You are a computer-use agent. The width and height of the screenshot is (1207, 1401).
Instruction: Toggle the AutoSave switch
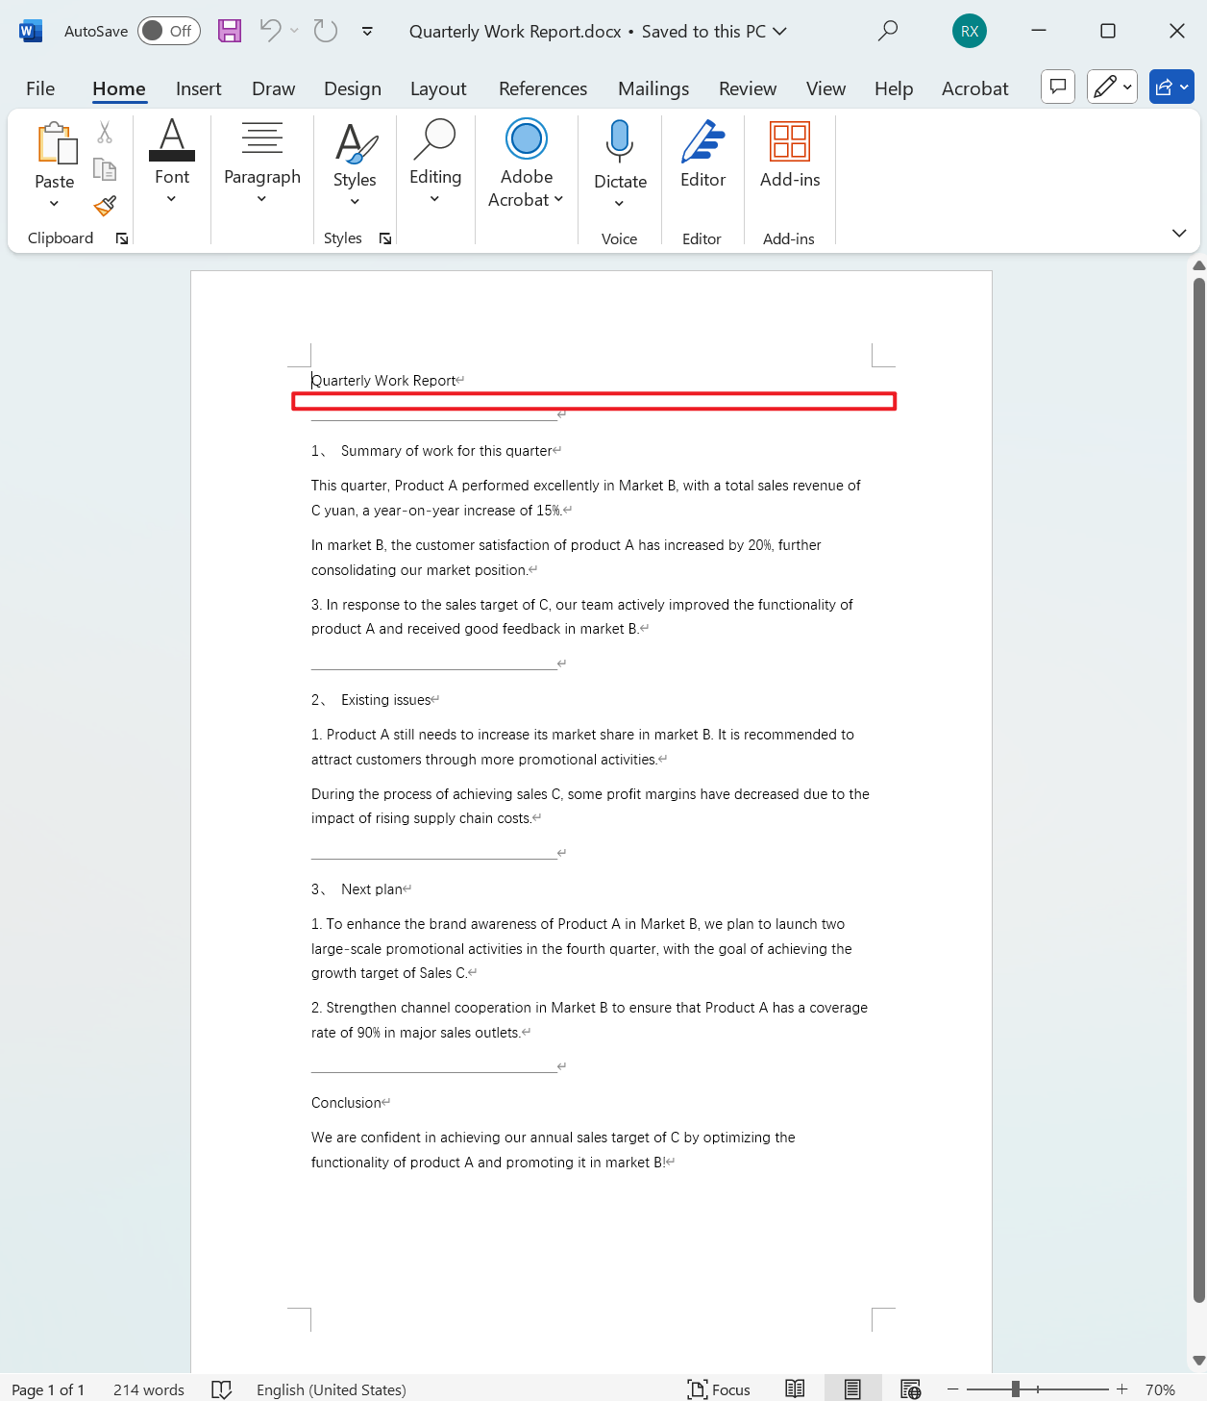point(168,31)
